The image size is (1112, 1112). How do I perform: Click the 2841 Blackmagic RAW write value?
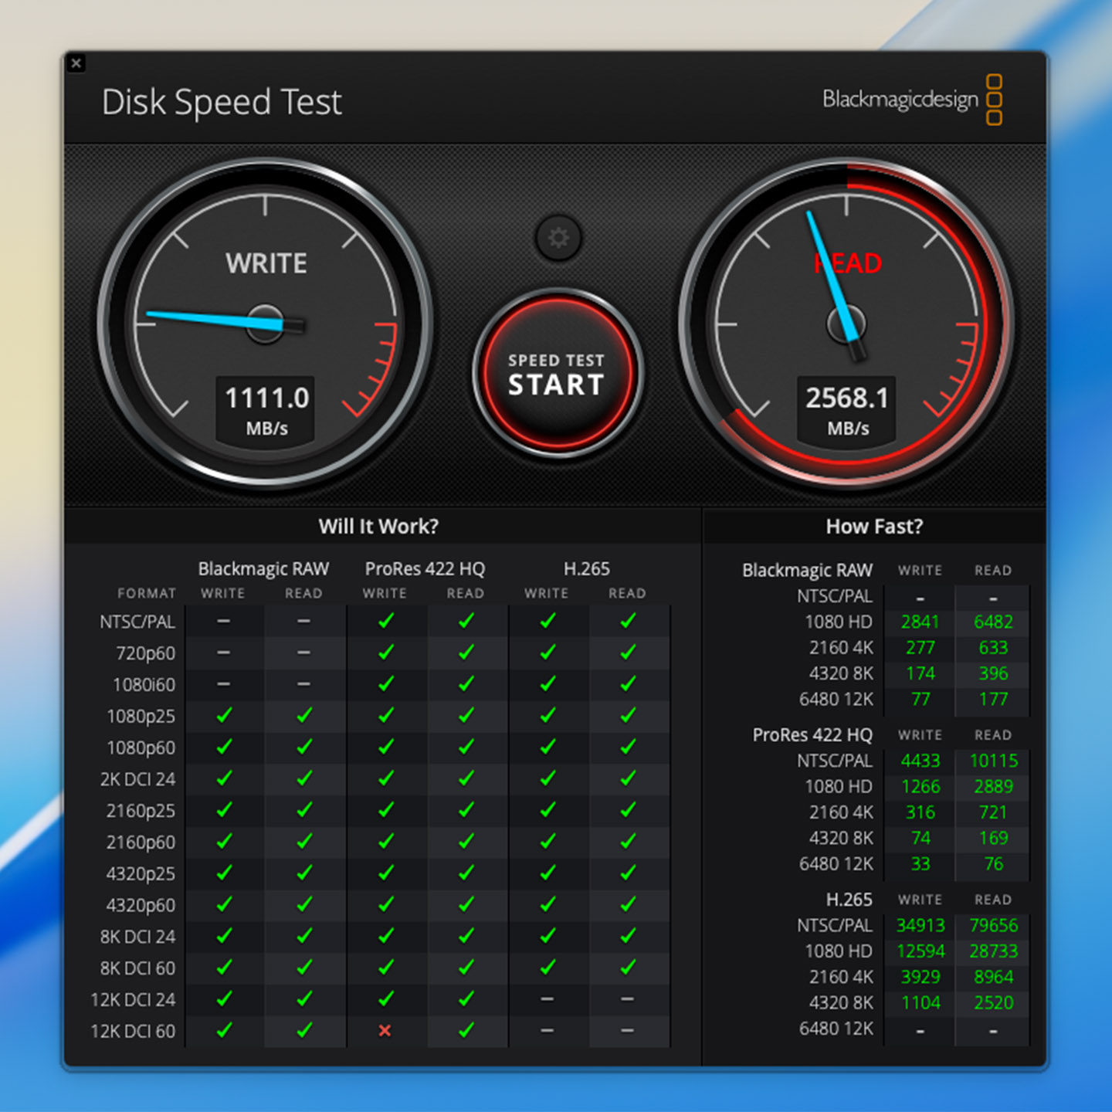click(920, 622)
